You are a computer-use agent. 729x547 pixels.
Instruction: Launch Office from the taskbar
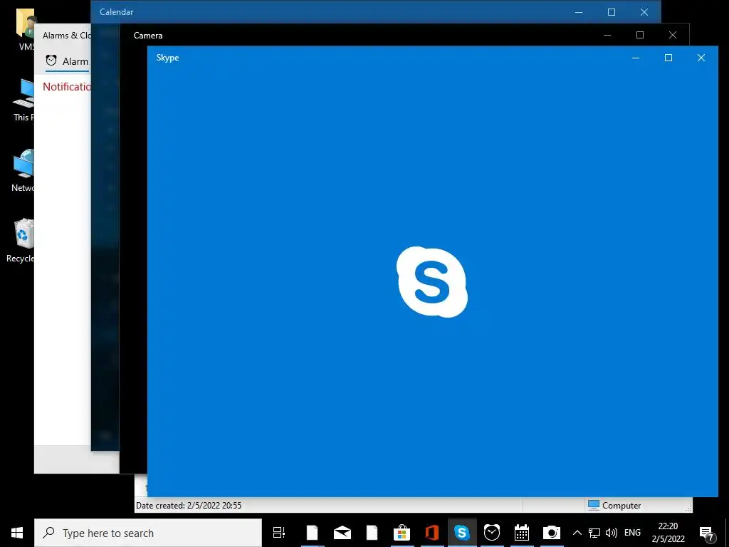tap(432, 533)
